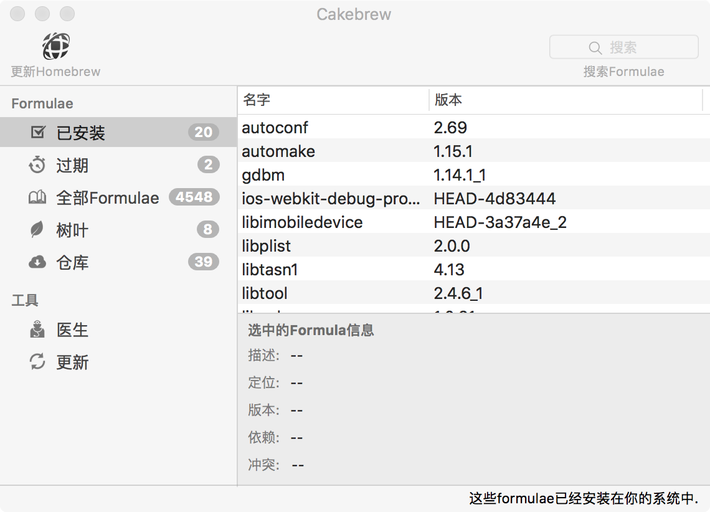The width and height of the screenshot is (710, 512).
Task: Select the gdbm formula row
Action: [473, 175]
